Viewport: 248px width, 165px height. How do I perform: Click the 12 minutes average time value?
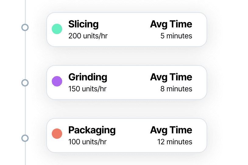(175, 142)
